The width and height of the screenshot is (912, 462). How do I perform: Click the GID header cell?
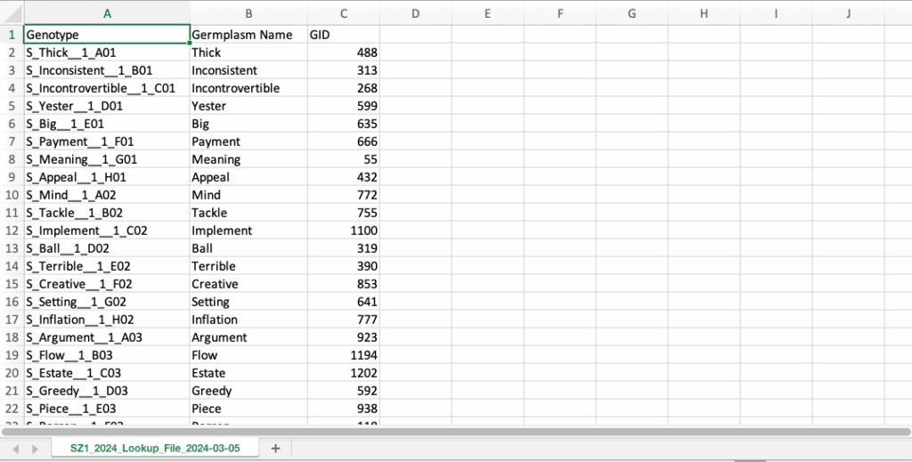point(343,35)
